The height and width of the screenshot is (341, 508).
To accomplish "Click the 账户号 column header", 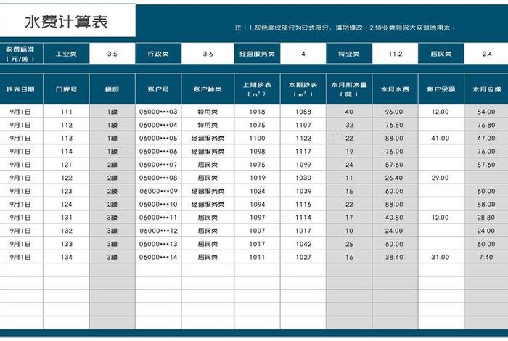I will pyautogui.click(x=158, y=89).
